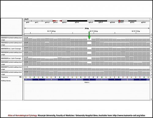Click the 36 171 710 bp ruler label
The image size is (153, 118).
click(136, 31)
